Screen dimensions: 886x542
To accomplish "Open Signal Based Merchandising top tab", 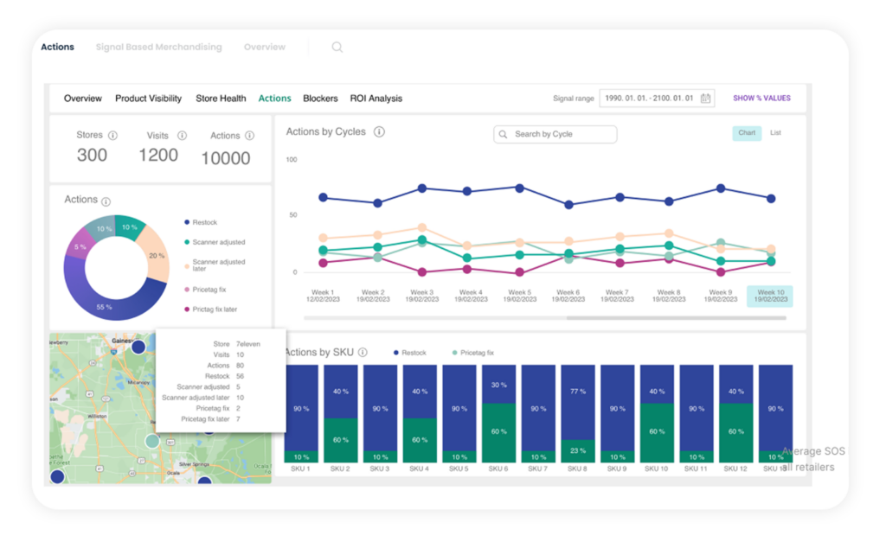I will [x=158, y=48].
